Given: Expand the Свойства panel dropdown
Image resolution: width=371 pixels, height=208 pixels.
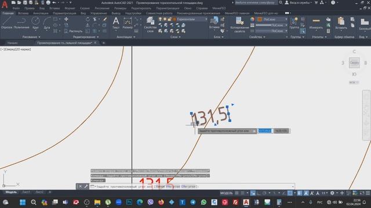Looking at the screenshot, I should [x=257, y=37].
